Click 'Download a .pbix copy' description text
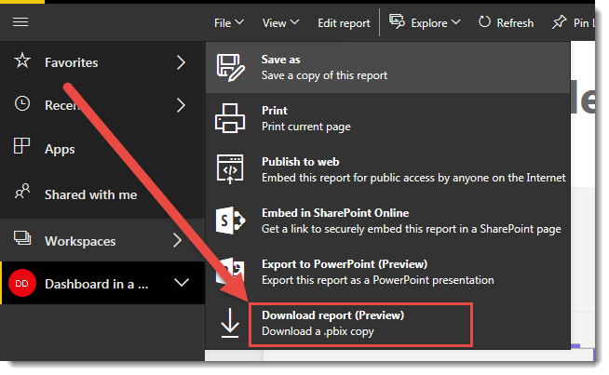Viewport: 609px width, 375px height. point(318,331)
